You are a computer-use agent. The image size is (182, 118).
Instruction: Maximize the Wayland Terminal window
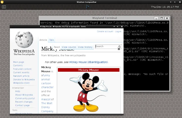pos(162,18)
